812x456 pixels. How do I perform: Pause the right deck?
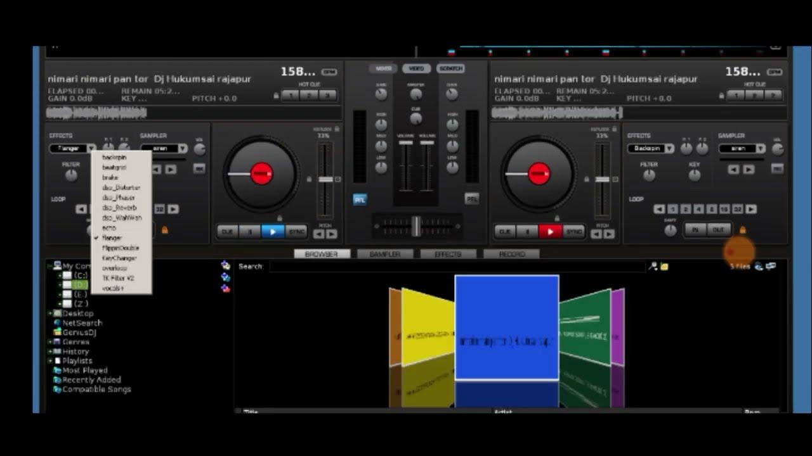(x=527, y=232)
